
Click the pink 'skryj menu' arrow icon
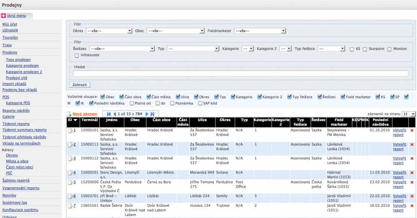tap(3, 16)
